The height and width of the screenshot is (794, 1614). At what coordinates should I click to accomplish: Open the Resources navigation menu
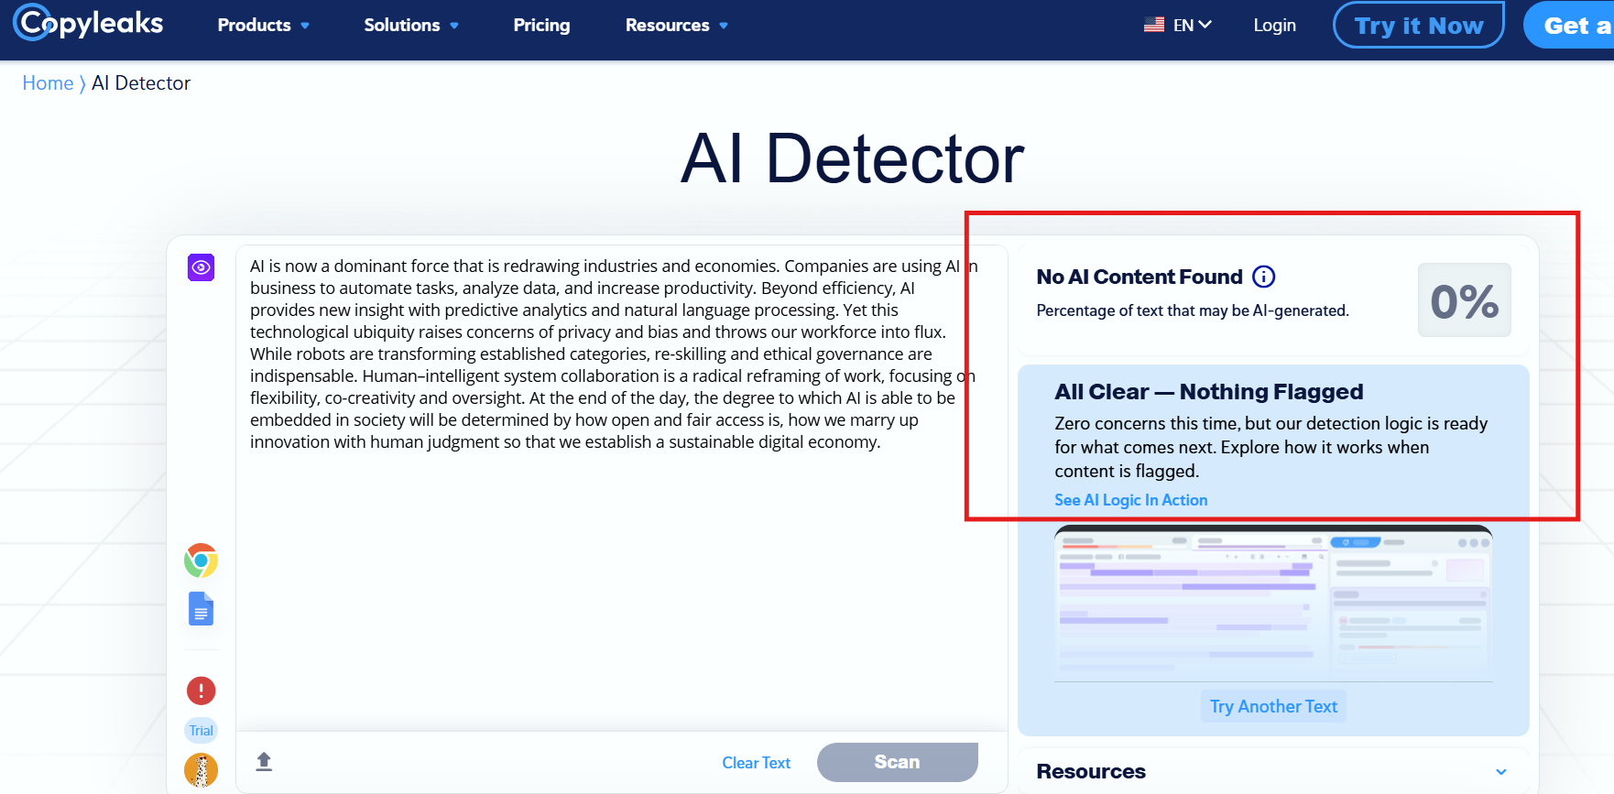(x=676, y=26)
